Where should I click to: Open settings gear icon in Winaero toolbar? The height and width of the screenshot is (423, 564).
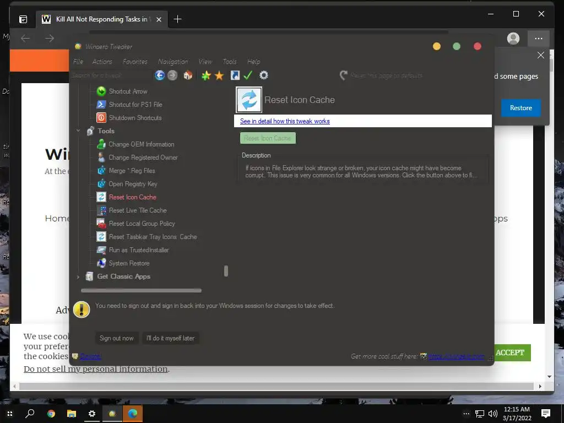(x=264, y=75)
